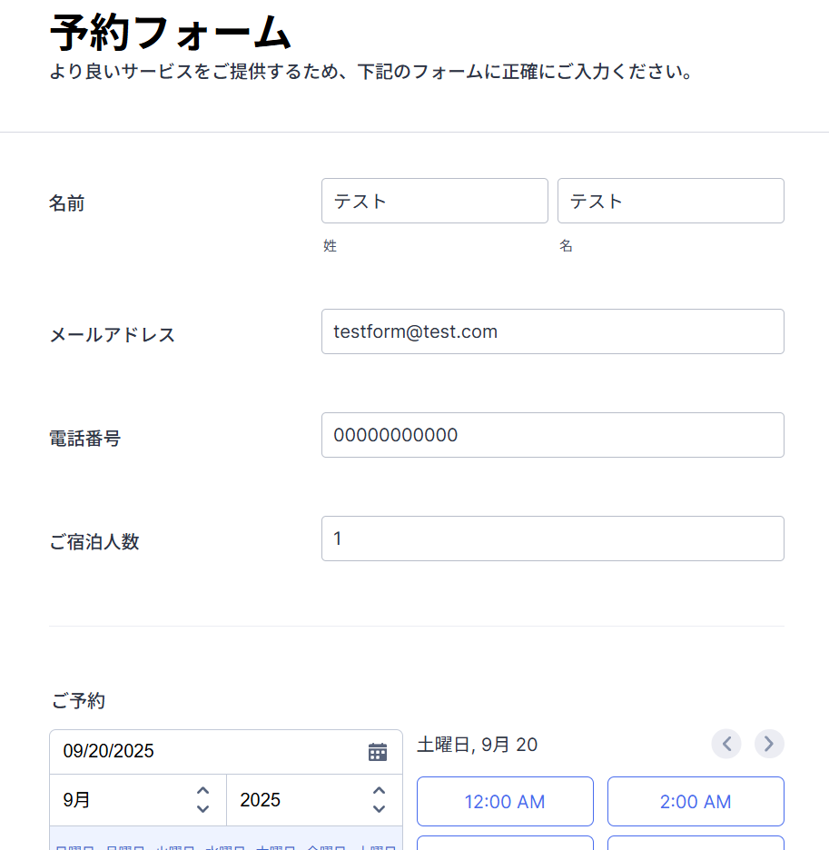
Task: Click the phone number field with 00000000000
Action: (x=553, y=435)
